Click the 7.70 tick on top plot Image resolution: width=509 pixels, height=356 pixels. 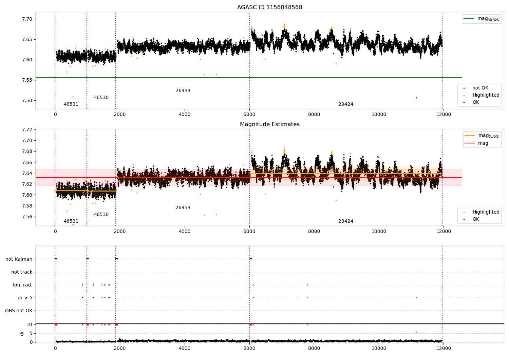point(27,19)
